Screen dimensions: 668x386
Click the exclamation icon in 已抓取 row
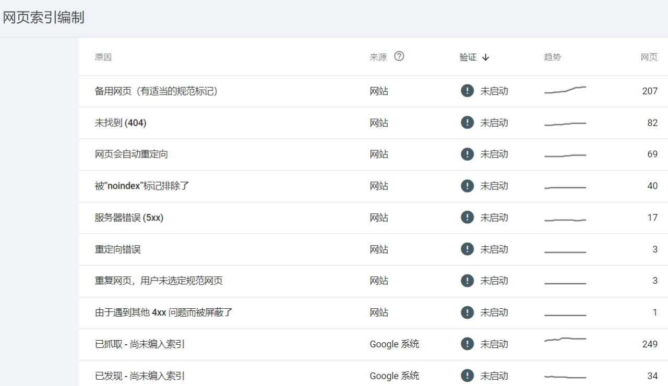[467, 344]
